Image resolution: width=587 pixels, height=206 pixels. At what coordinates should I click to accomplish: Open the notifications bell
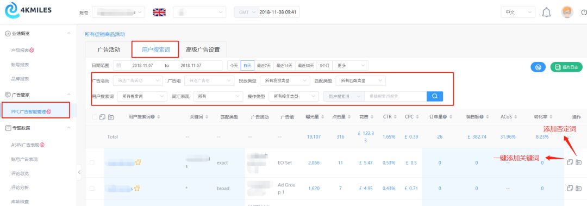click(547, 13)
